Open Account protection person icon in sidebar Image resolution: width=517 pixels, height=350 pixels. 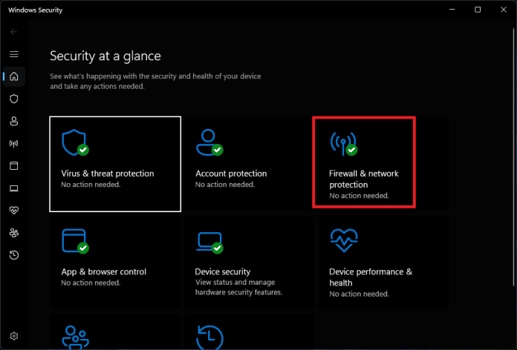[13, 121]
